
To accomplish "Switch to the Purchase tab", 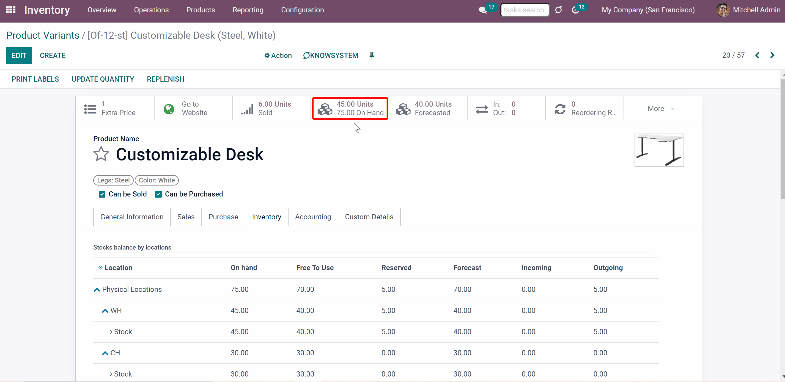I will coord(223,217).
